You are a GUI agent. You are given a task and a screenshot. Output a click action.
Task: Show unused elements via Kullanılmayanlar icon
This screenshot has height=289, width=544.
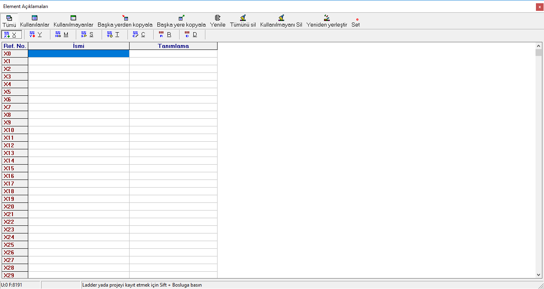coord(73,18)
